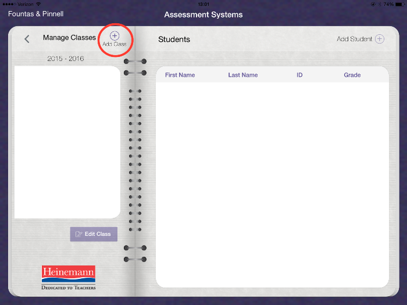Sort students by First Name column
Image resolution: width=407 pixels, height=305 pixels.
(180, 75)
